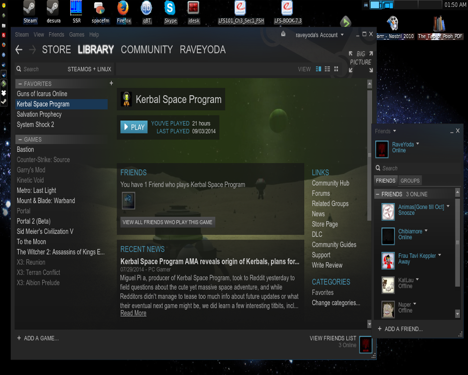Image resolution: width=468 pixels, height=375 pixels.
Task: Select Guns of Icarus Online
Action: [61, 94]
